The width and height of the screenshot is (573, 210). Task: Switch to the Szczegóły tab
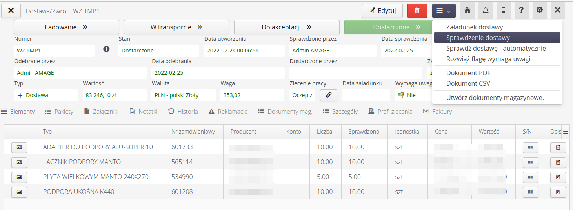pyautogui.click(x=340, y=111)
